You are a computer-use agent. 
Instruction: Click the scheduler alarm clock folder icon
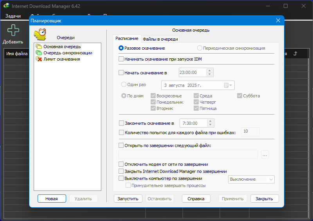[40, 34]
